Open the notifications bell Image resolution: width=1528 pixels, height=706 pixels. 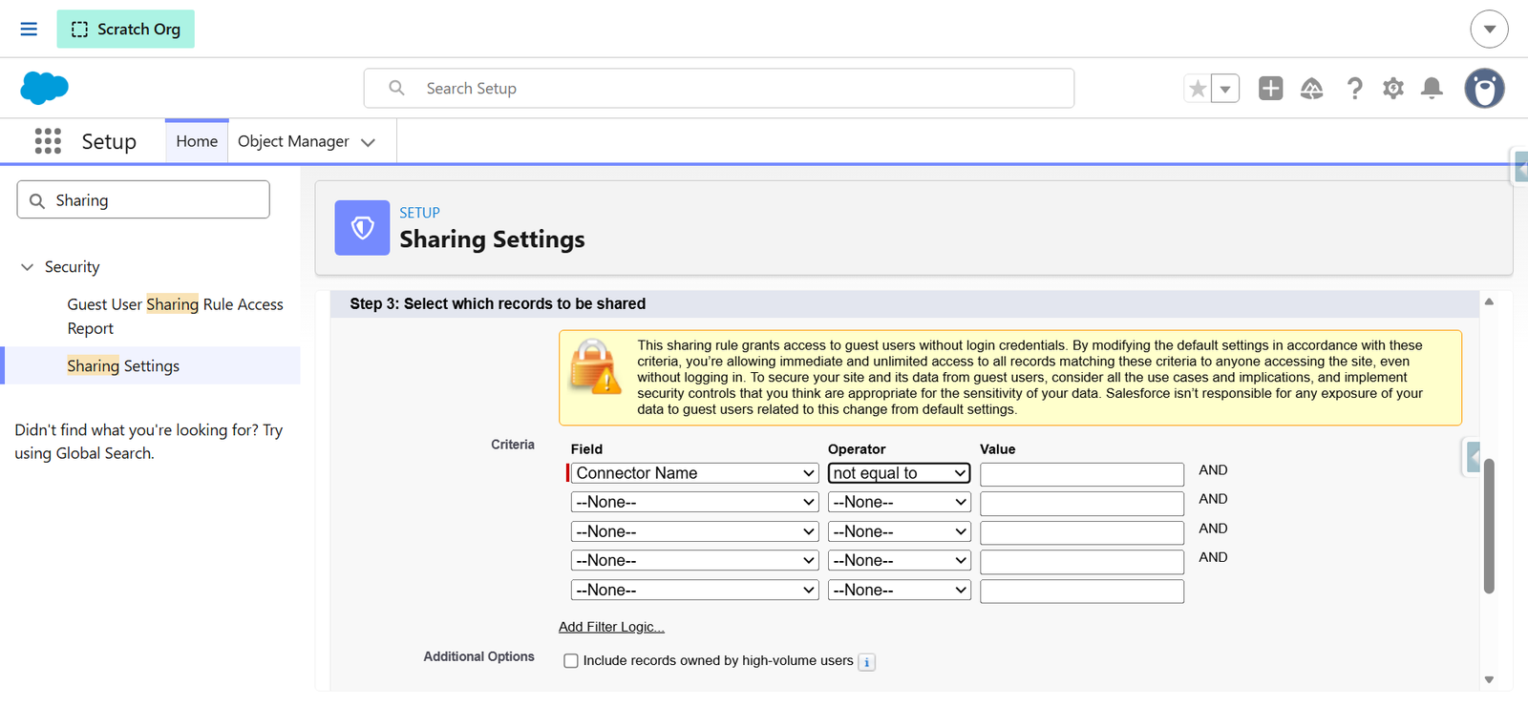(x=1432, y=88)
